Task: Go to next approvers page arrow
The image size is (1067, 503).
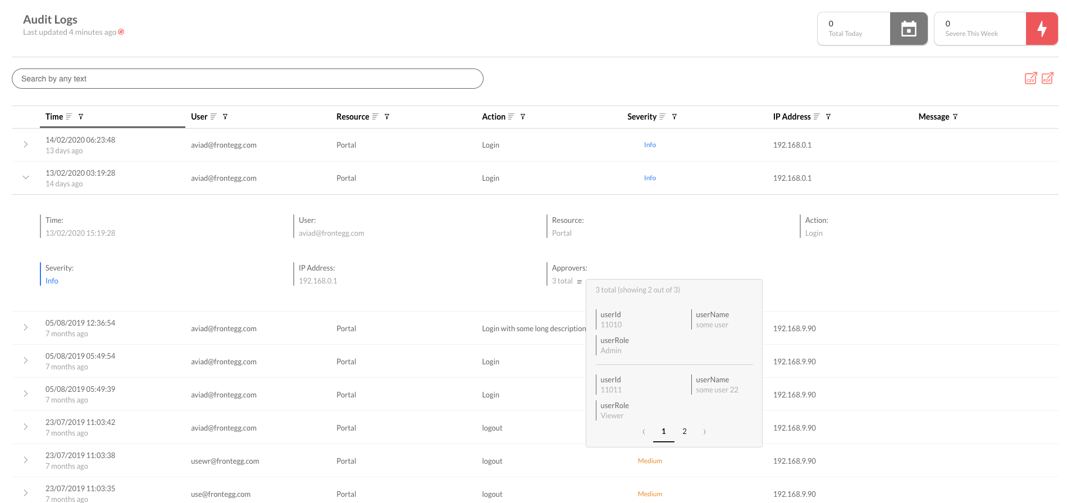Action: pyautogui.click(x=704, y=432)
